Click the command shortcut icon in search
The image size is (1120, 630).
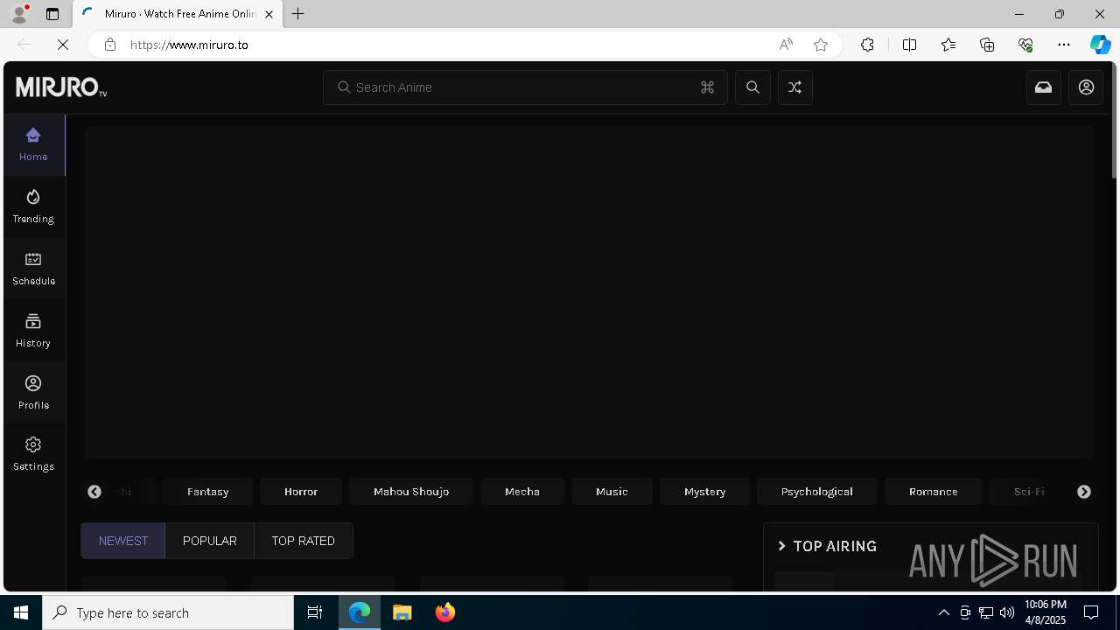point(707,87)
